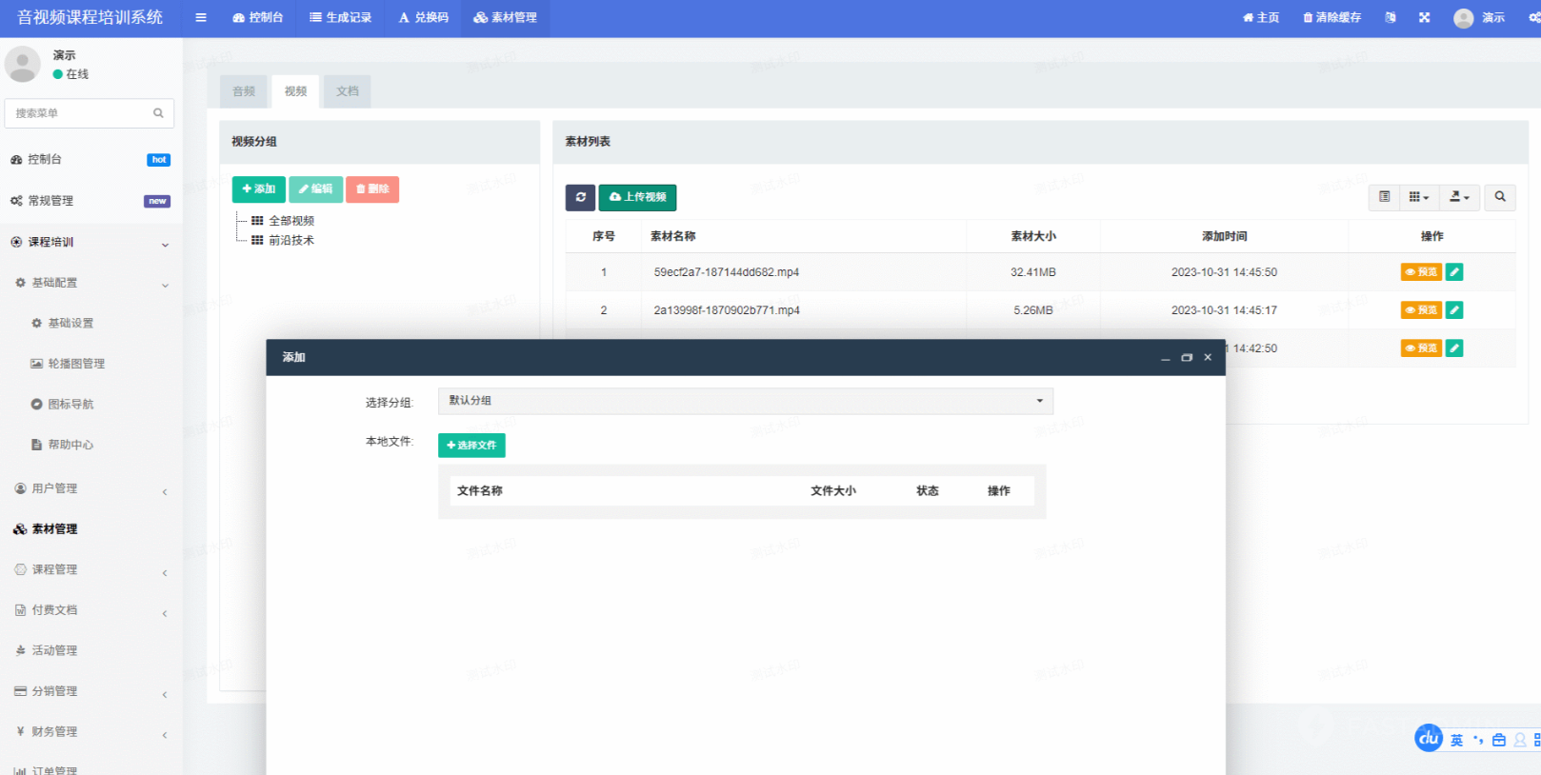The image size is (1541, 775).
Task: Expand the 用户管理 sidebar menu
Action: pos(90,488)
